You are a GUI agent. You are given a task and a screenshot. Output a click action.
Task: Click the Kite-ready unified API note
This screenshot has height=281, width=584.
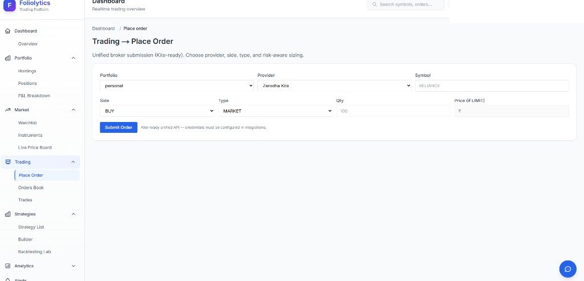(204, 127)
